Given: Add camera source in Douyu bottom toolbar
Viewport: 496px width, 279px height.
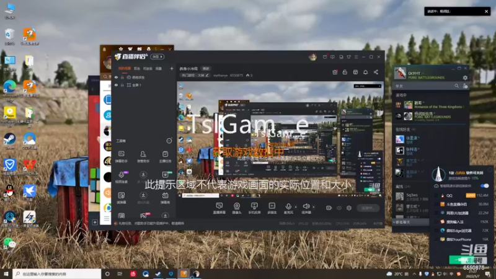Looking at the screenshot, I should [x=237, y=208].
